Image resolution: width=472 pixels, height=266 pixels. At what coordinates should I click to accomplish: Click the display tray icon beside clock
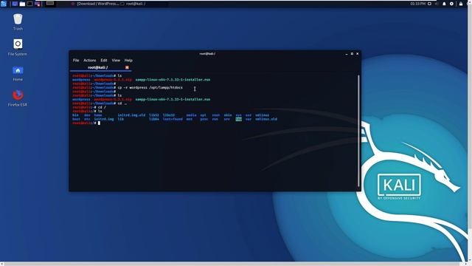429,4
